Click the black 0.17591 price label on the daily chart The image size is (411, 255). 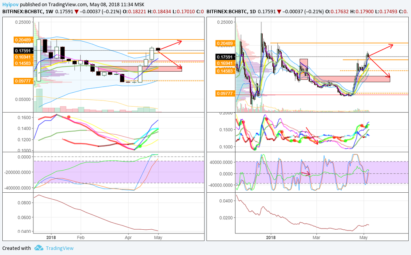pyautogui.click(x=225, y=57)
